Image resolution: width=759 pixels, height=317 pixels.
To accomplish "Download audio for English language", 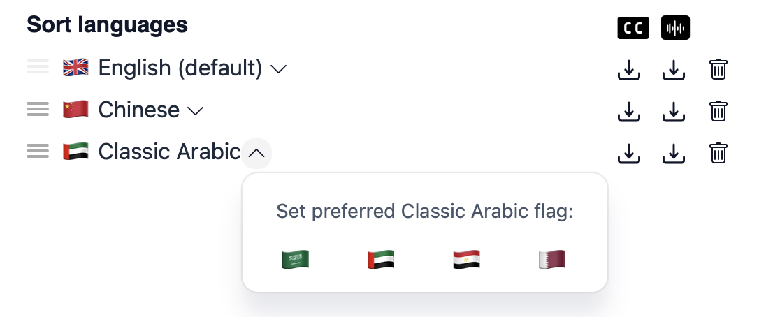I will click(x=674, y=69).
